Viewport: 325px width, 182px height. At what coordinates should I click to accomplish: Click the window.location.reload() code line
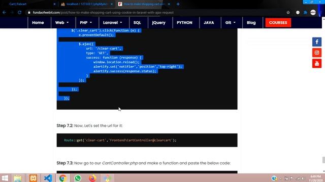point(116,62)
